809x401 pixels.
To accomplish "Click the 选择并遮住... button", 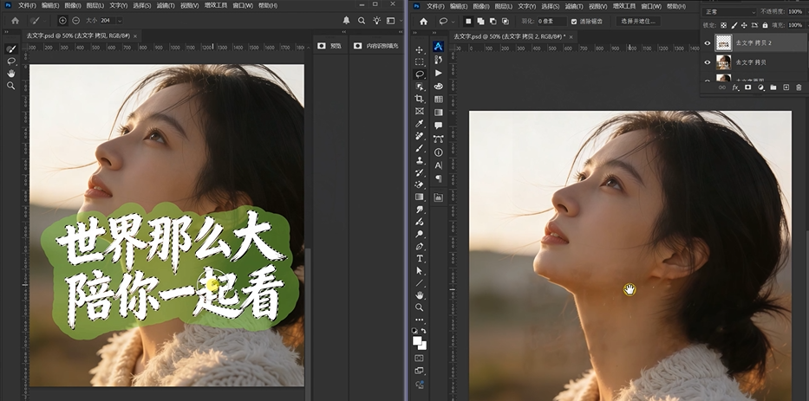I will click(x=638, y=22).
